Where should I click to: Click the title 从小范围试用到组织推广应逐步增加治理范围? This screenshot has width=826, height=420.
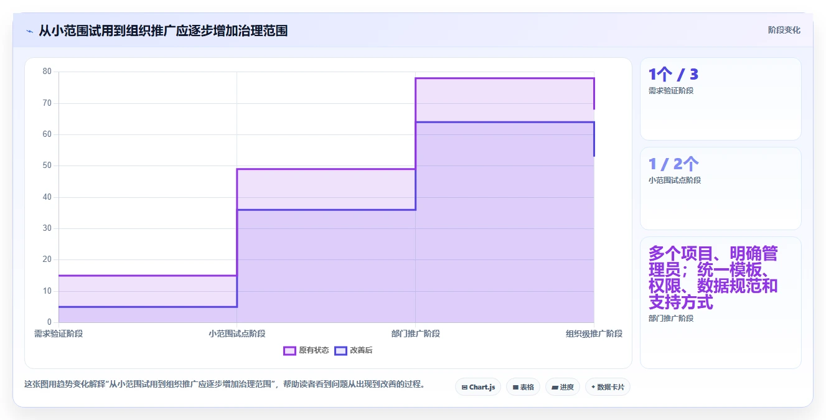(163, 30)
